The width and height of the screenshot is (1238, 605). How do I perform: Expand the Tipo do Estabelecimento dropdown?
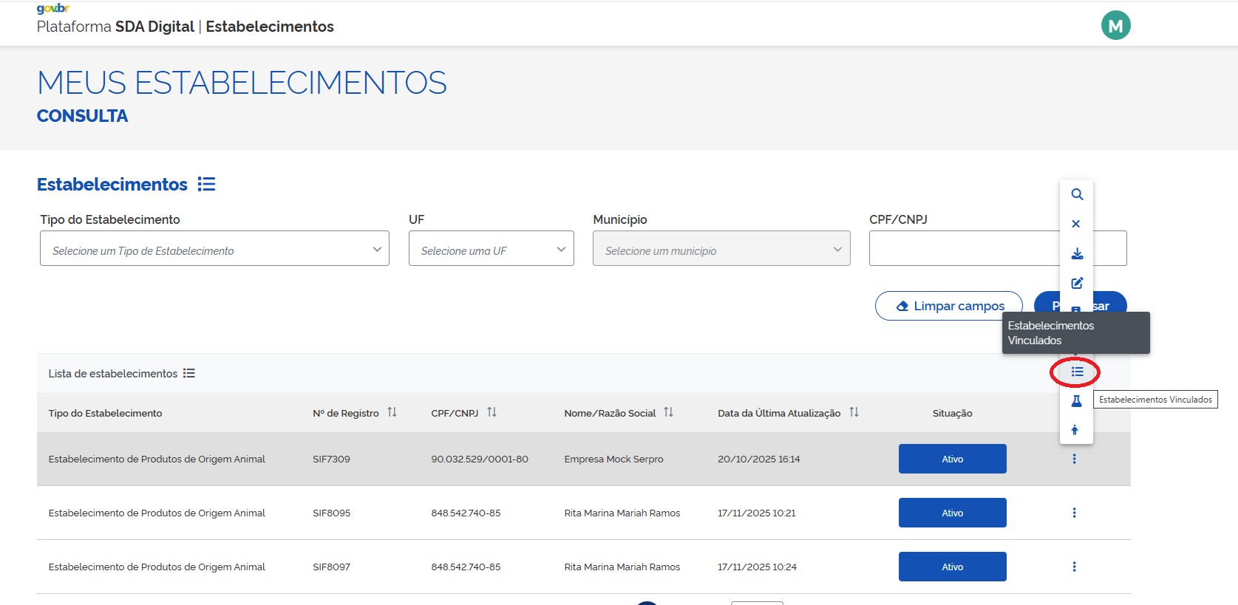tap(214, 249)
